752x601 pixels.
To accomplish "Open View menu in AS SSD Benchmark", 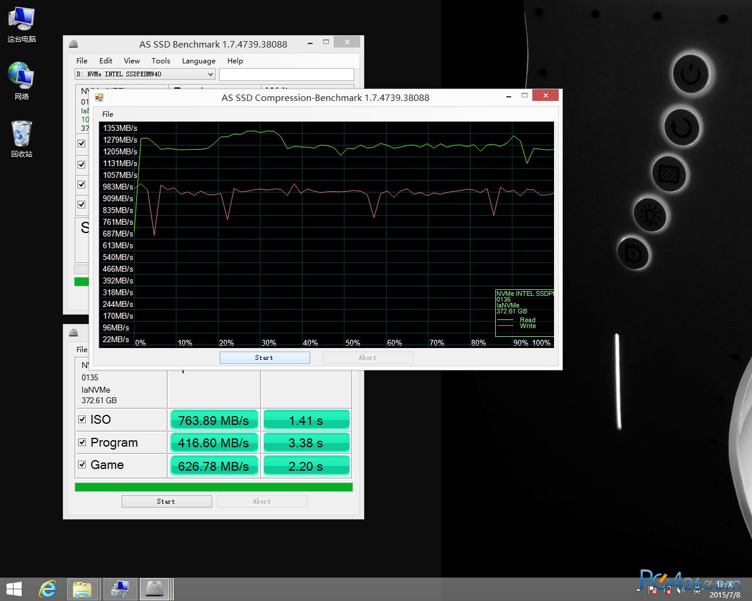I will pos(132,60).
